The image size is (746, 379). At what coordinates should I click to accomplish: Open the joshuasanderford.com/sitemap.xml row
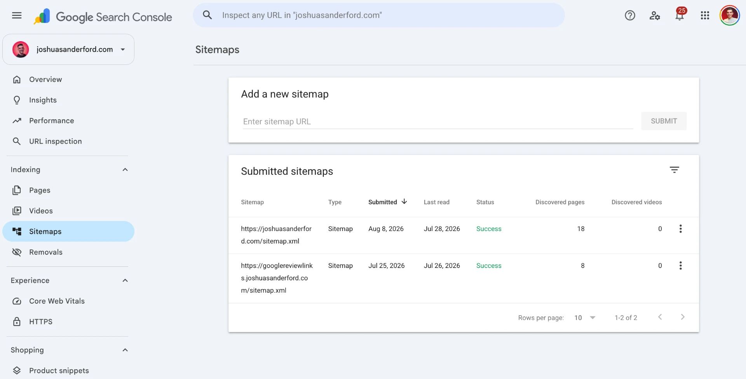(x=464, y=235)
